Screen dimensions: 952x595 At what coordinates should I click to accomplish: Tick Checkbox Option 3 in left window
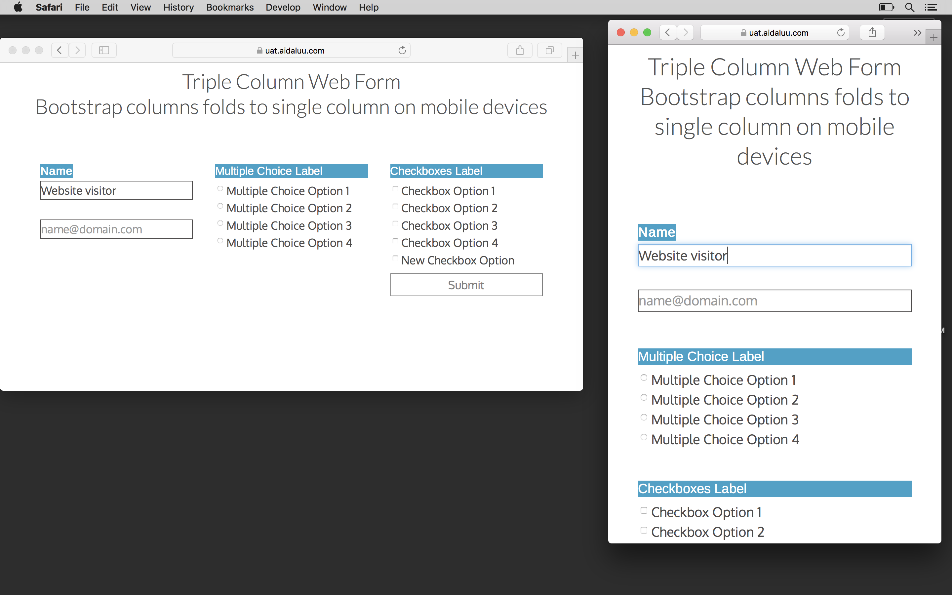click(395, 223)
